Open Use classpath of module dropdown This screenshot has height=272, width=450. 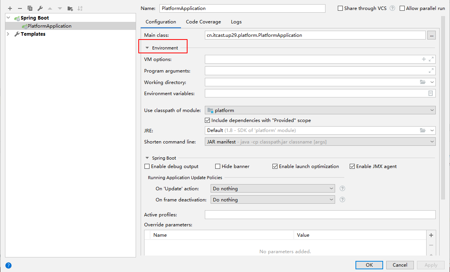pos(432,110)
